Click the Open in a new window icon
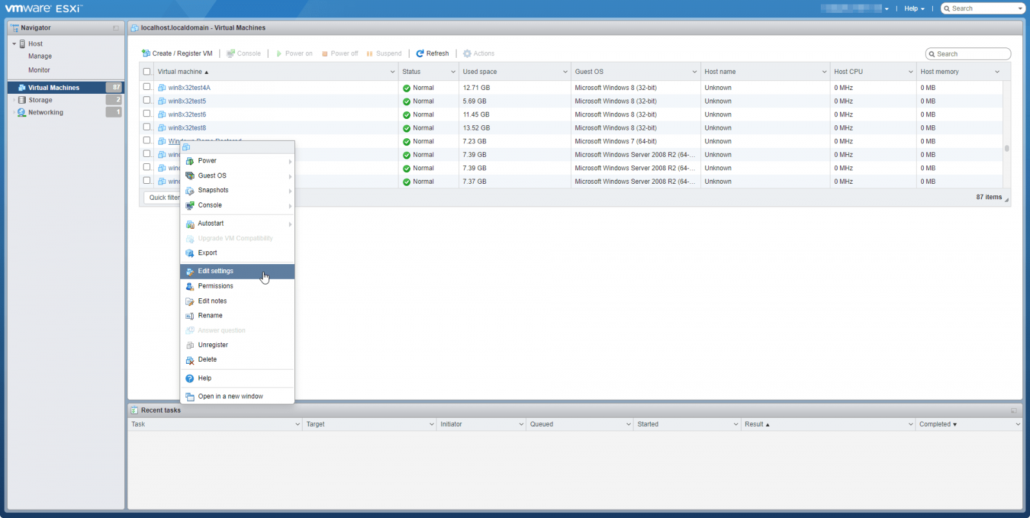1030x518 pixels. click(x=190, y=397)
